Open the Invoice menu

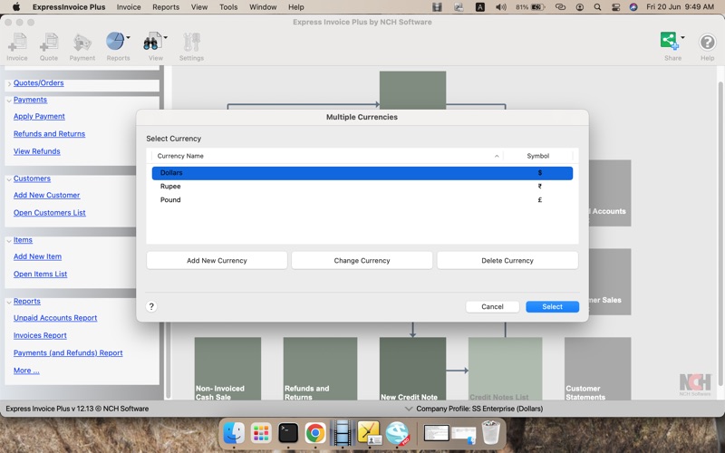[129, 7]
